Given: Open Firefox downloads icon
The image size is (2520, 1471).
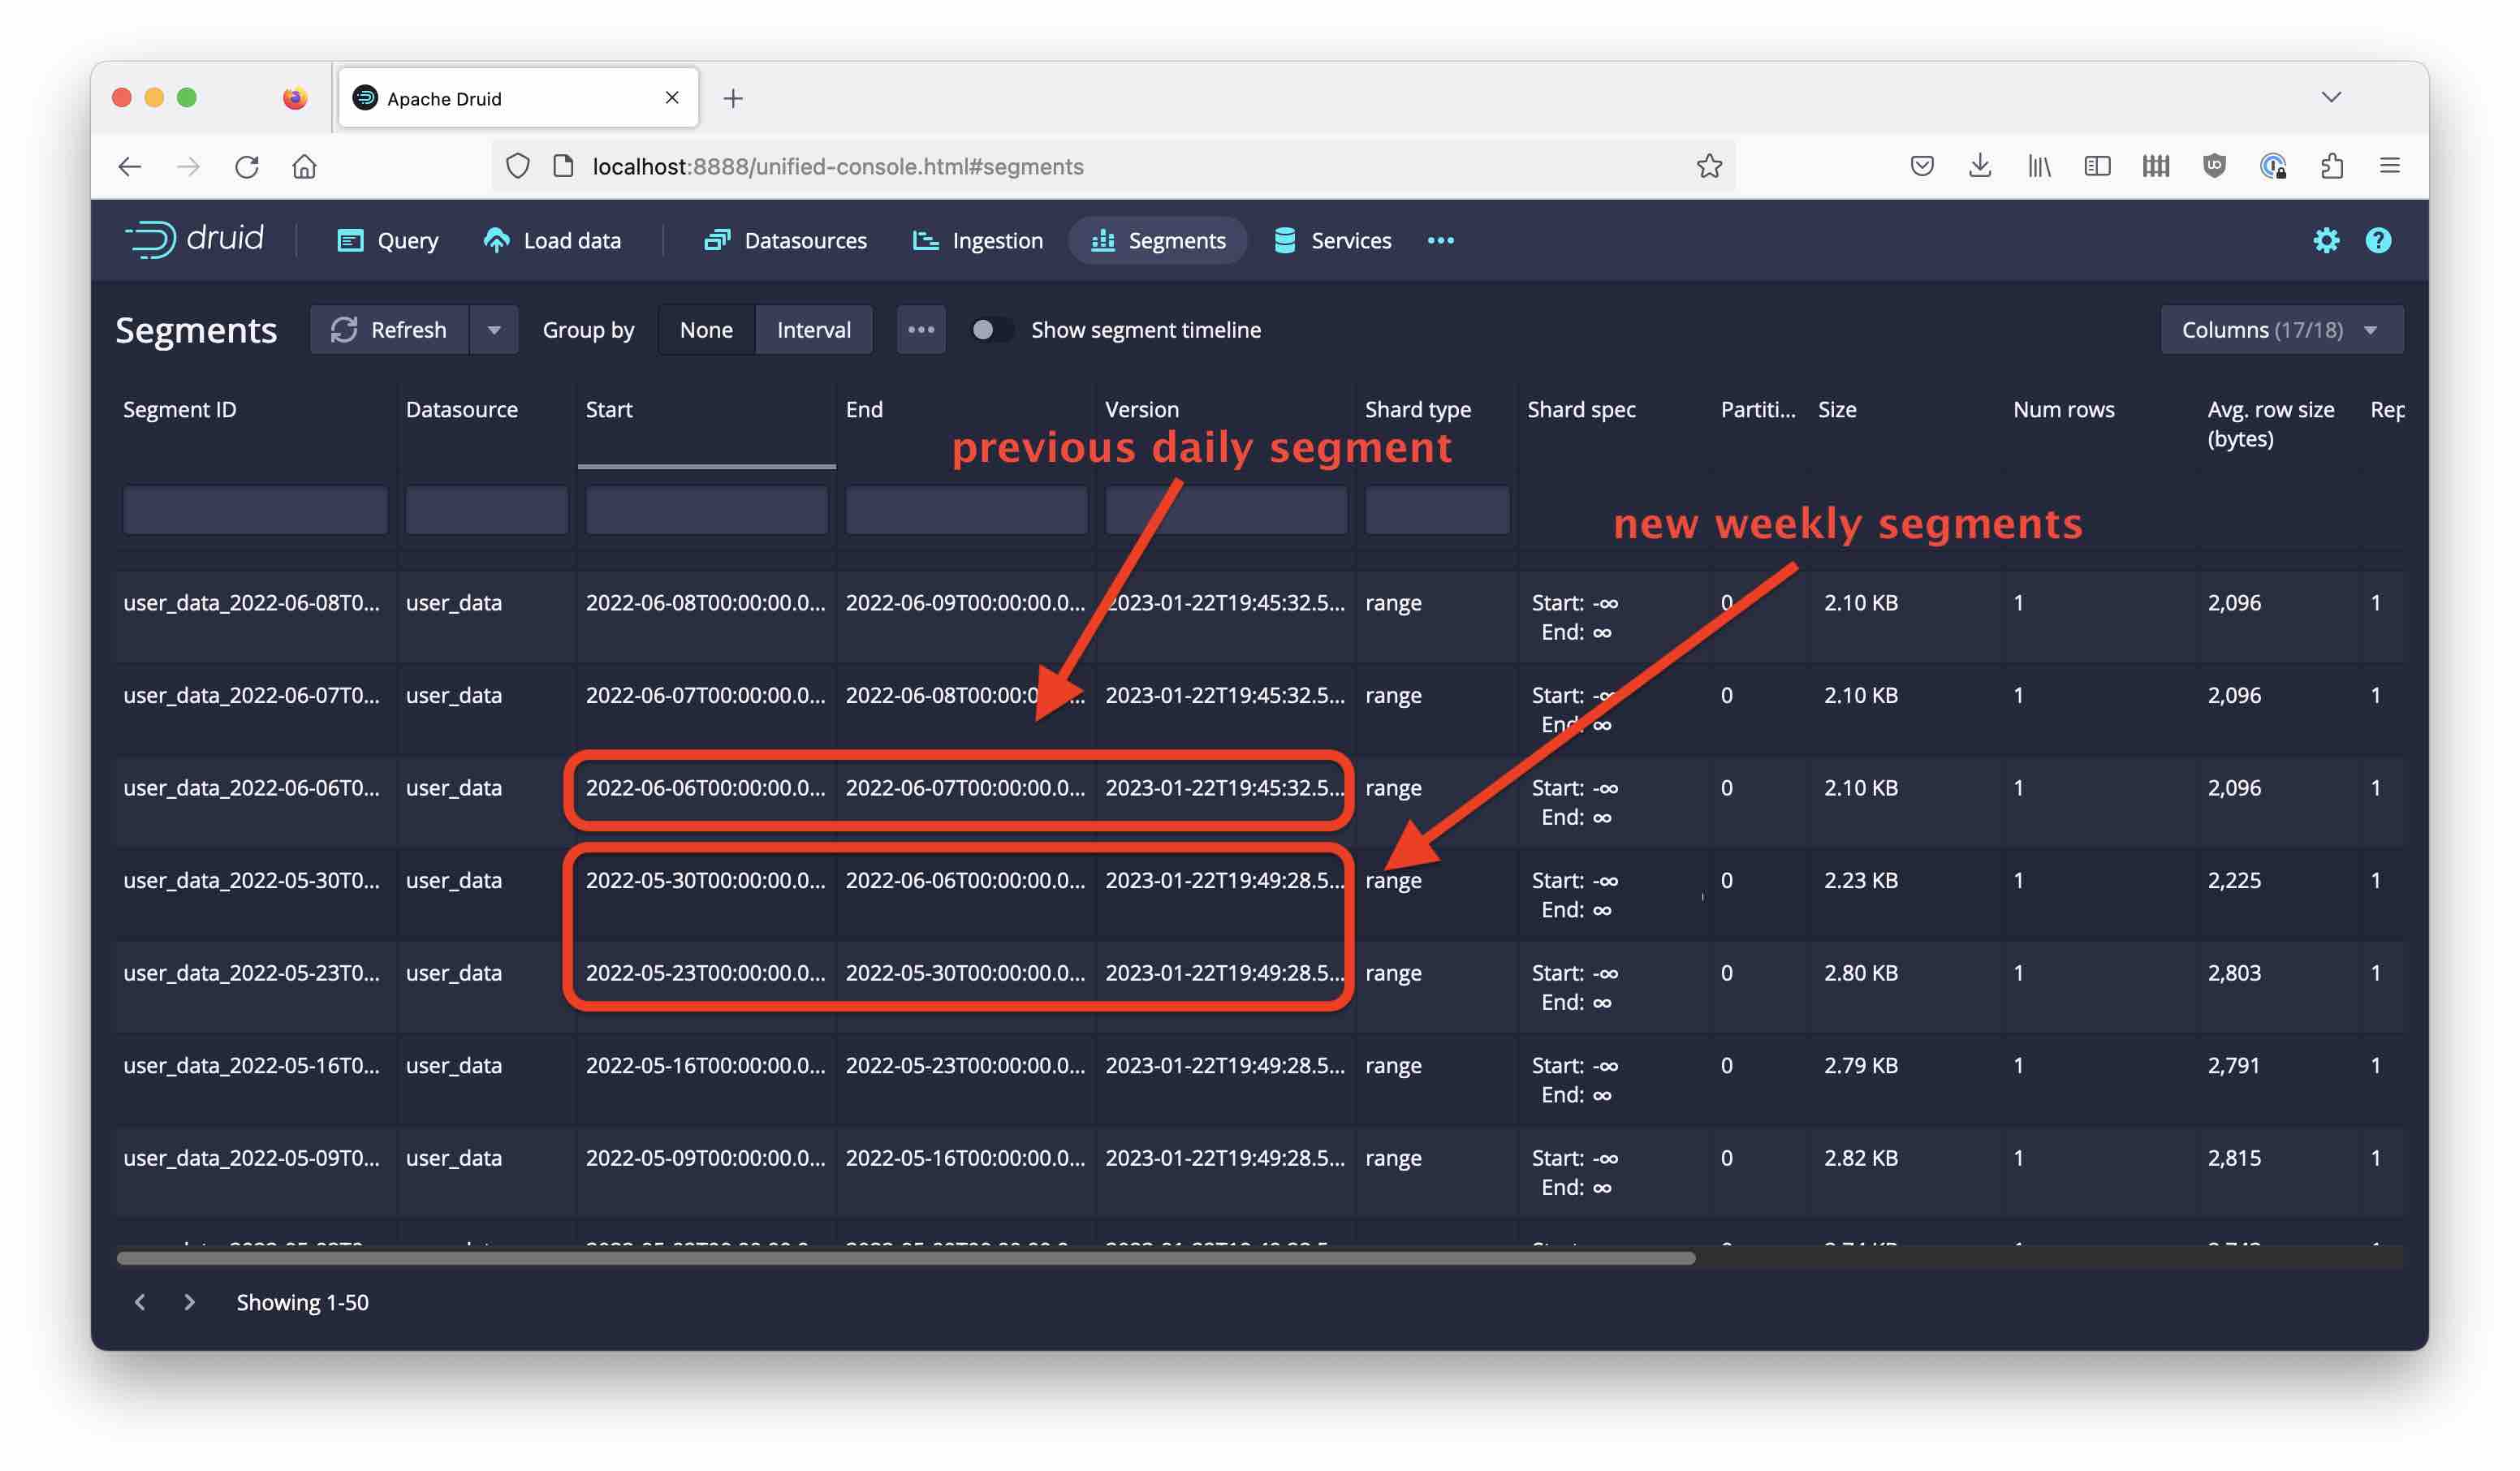Looking at the screenshot, I should (x=1979, y=166).
